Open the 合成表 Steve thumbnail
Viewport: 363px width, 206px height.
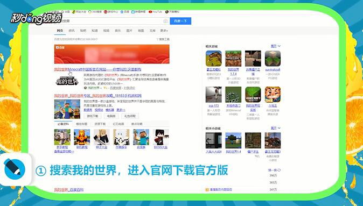pyautogui.click(x=141, y=137)
